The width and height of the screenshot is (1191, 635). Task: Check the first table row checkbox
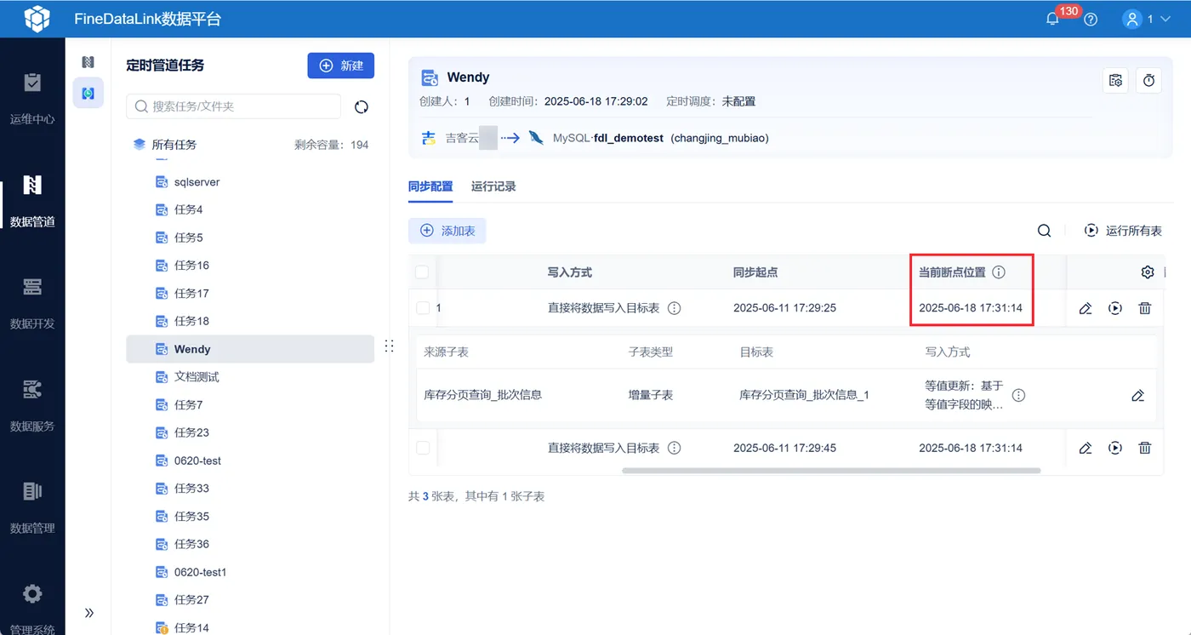(x=423, y=308)
